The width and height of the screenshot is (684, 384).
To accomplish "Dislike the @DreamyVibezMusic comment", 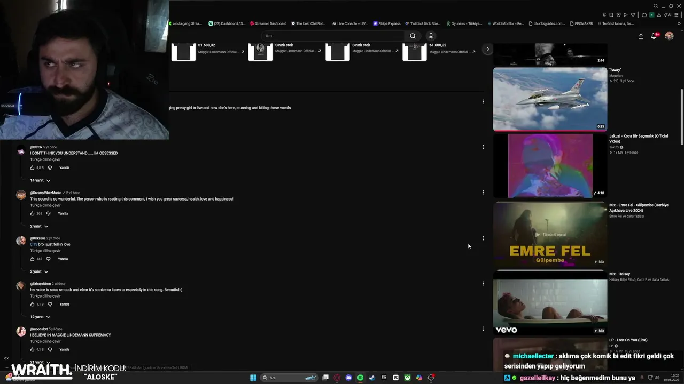I will pyautogui.click(x=48, y=213).
